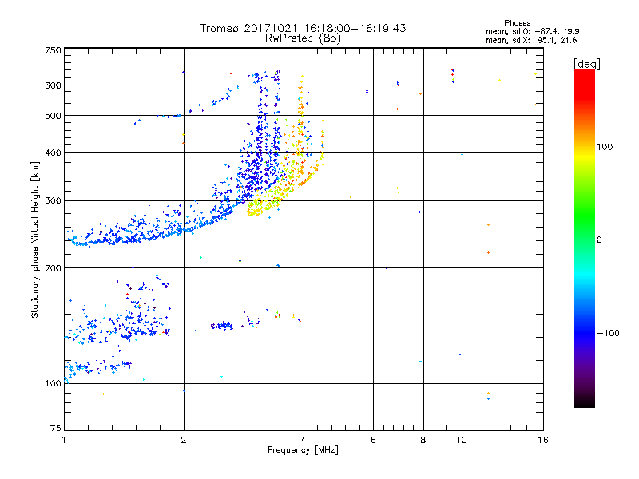Click the y-axis tick label "600"
The width and height of the screenshot is (639, 479).
pyautogui.click(x=53, y=85)
